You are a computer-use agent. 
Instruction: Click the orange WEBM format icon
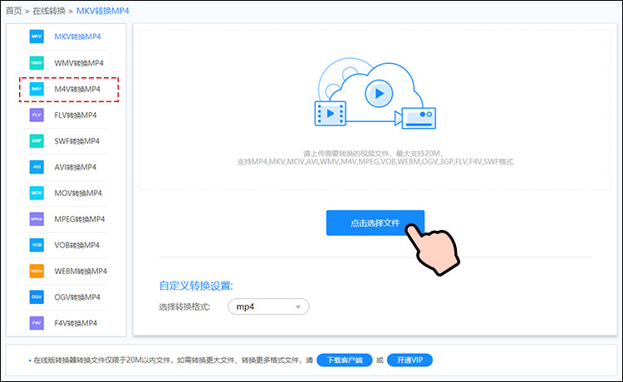click(x=37, y=272)
